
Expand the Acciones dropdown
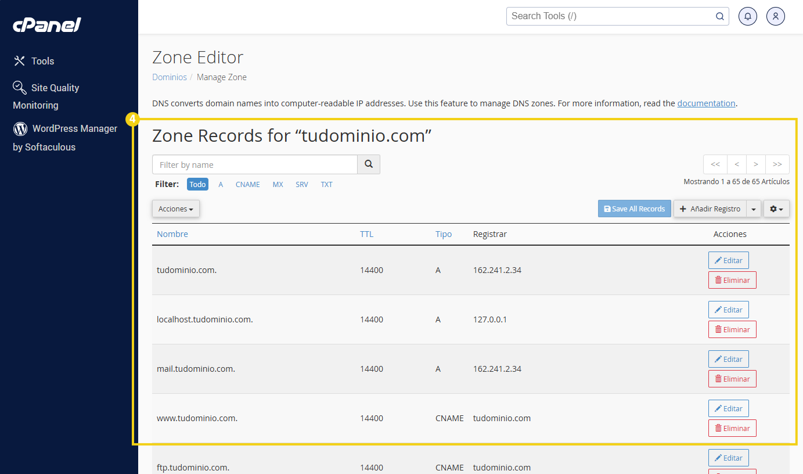[175, 209]
